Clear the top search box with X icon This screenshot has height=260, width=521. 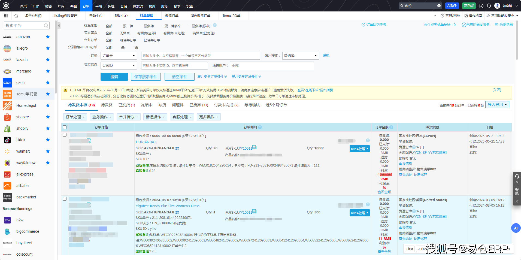(x=439, y=6)
